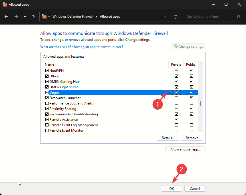
Task: Click the forward navigation arrow
Action: point(16,17)
